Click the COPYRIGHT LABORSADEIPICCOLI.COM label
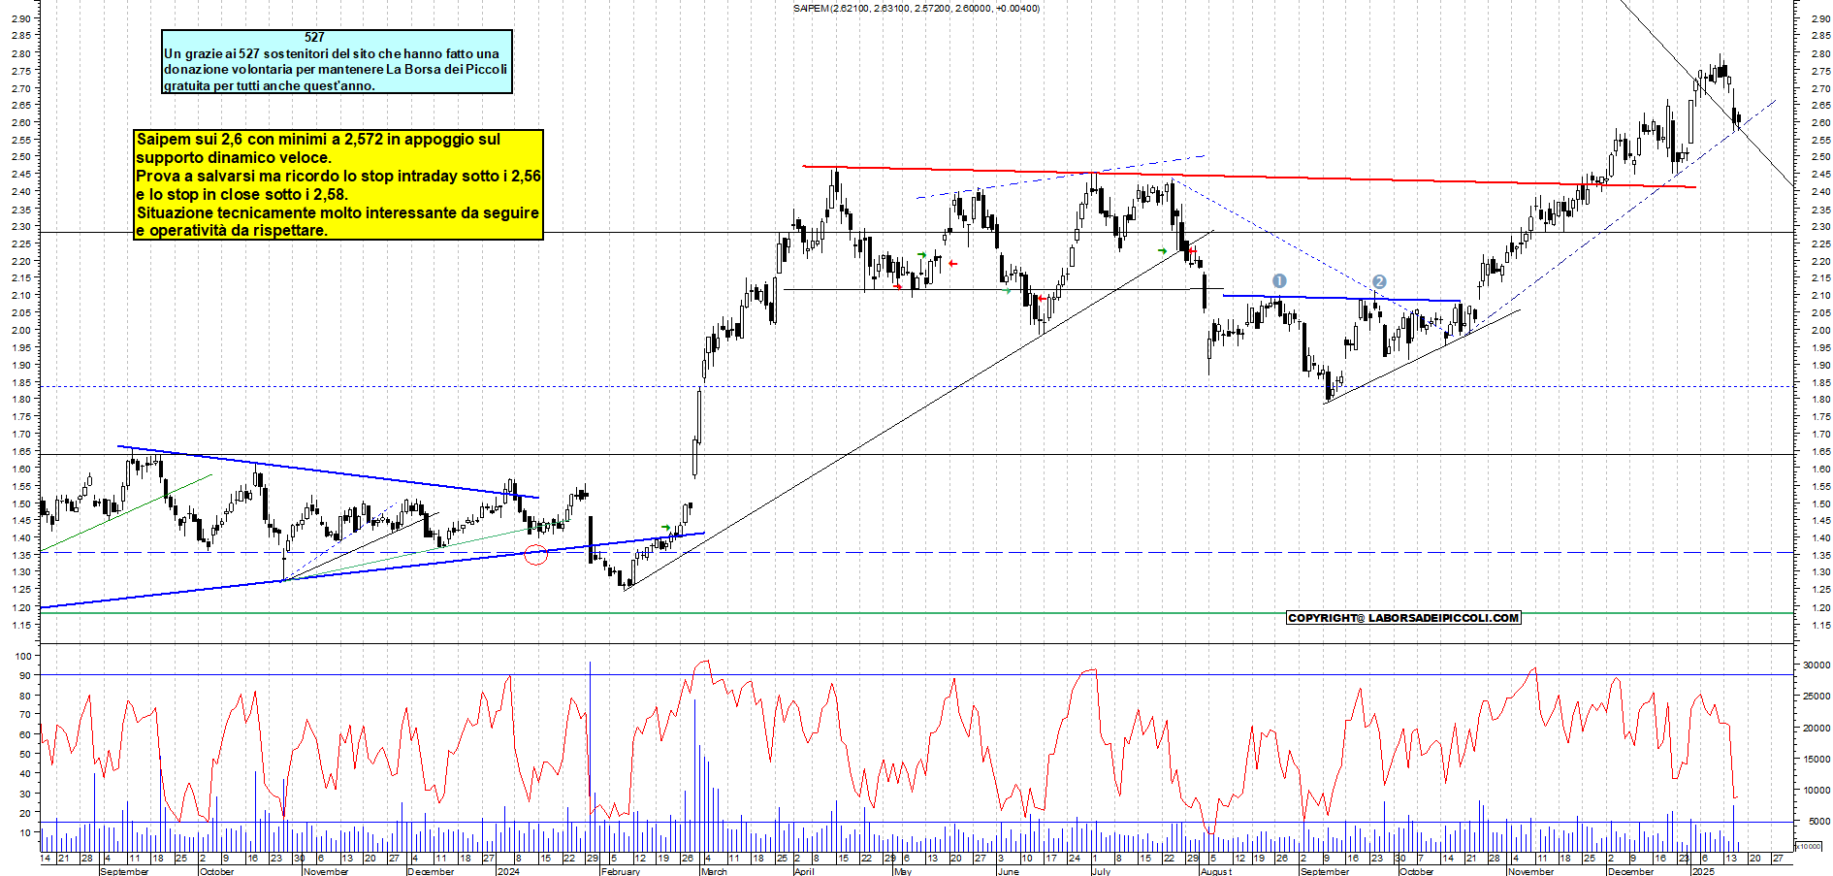Image resolution: width=1833 pixels, height=876 pixels. (x=1403, y=618)
